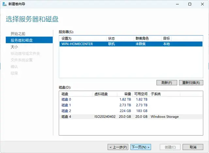
Task: Go to 开始之前 step
Action: click(18, 34)
